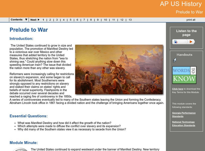This screenshot has width=205, height=151.
Task: Click the Next arrow triangle icon
Action: (x=38, y=20)
